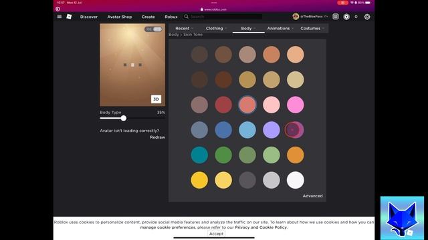Image resolution: width=428 pixels, height=240 pixels.
Task: Select the royal blue skin tone swatch
Action: 223,130
